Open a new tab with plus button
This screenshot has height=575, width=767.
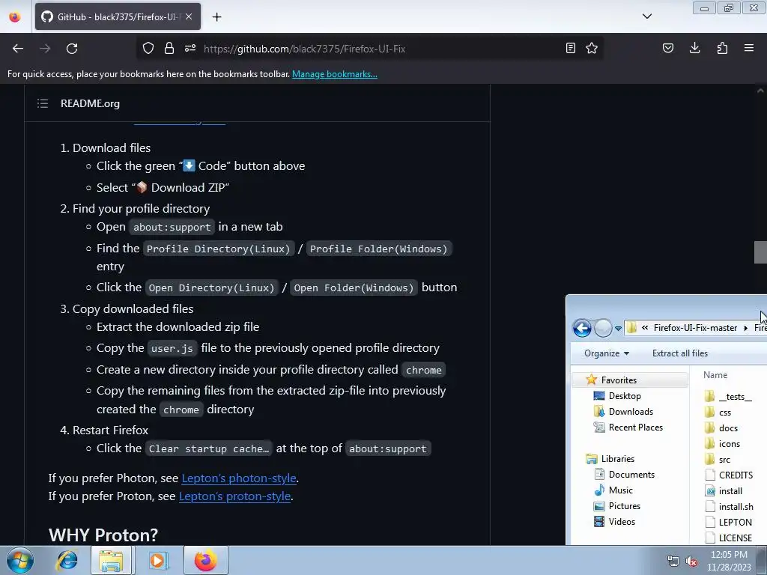(216, 17)
